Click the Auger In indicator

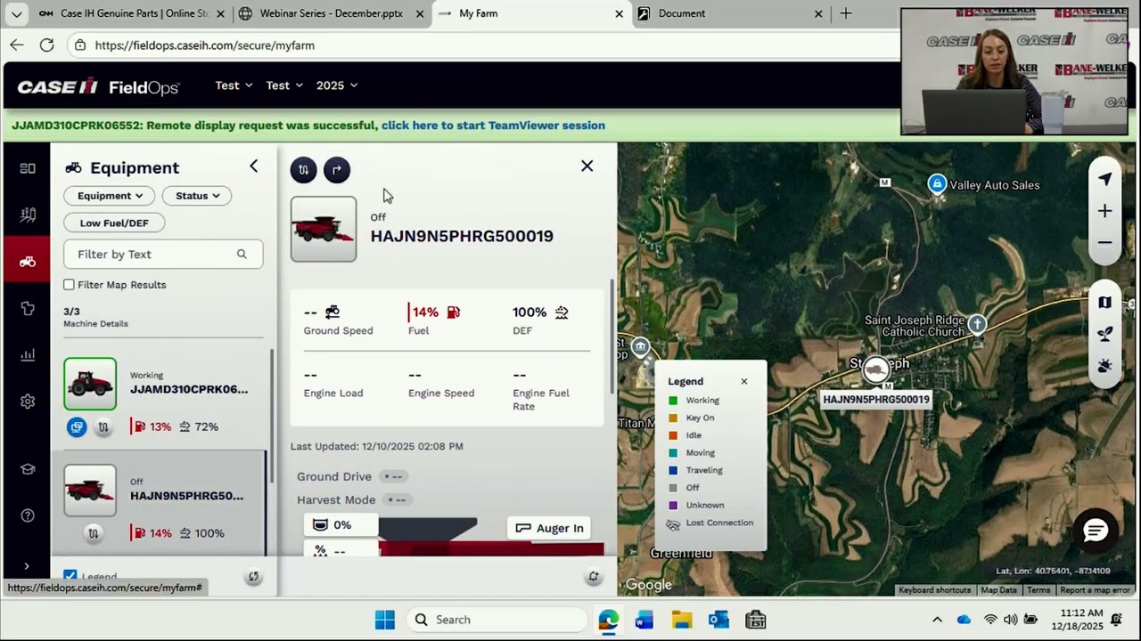pos(550,528)
